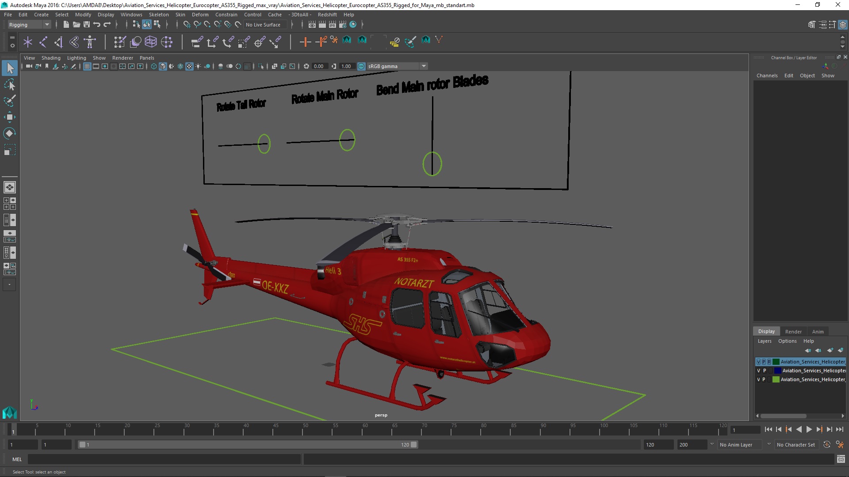Click the dark-green swatch on the top layer
The width and height of the screenshot is (849, 477).
[776, 362]
